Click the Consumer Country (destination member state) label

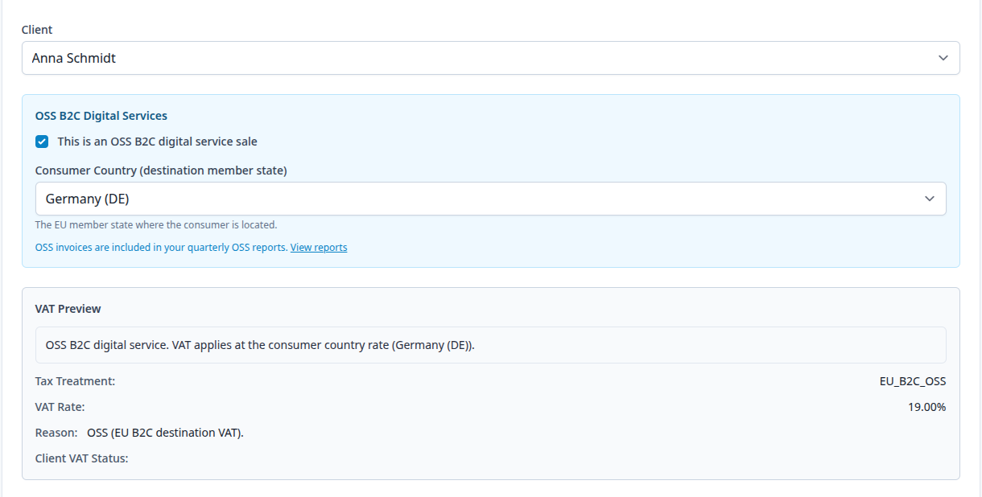coord(161,170)
